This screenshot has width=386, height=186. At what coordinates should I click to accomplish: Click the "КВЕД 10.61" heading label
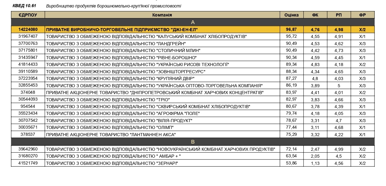[24, 6]
